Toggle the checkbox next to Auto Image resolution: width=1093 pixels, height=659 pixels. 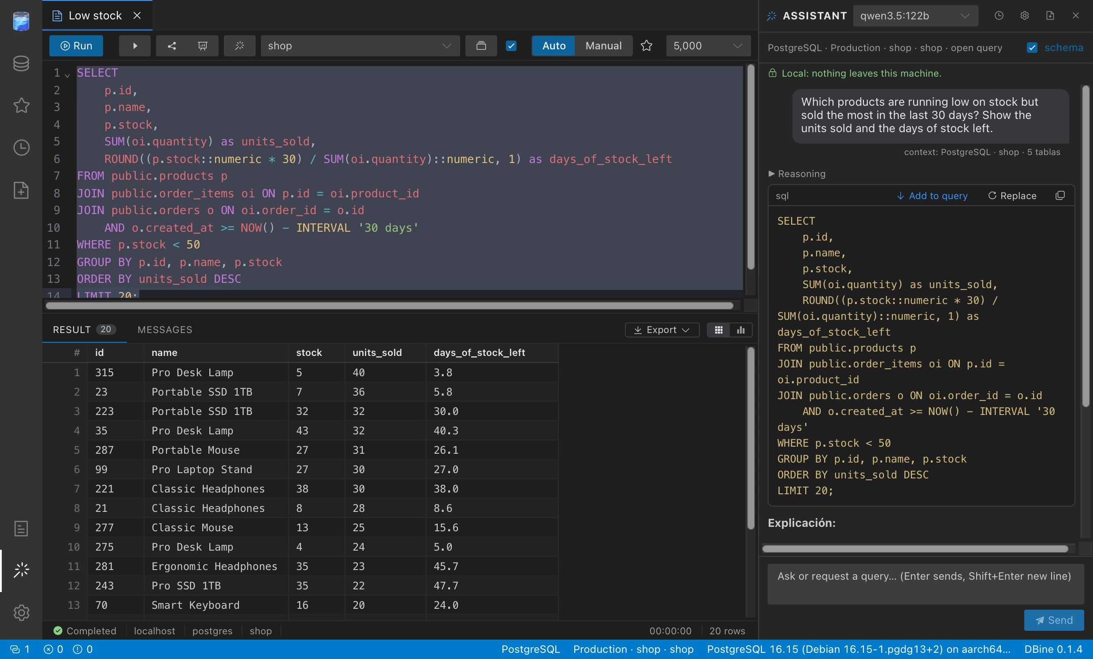tap(511, 46)
